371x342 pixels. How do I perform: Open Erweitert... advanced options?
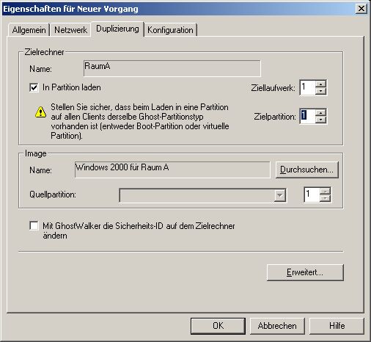coord(305,272)
